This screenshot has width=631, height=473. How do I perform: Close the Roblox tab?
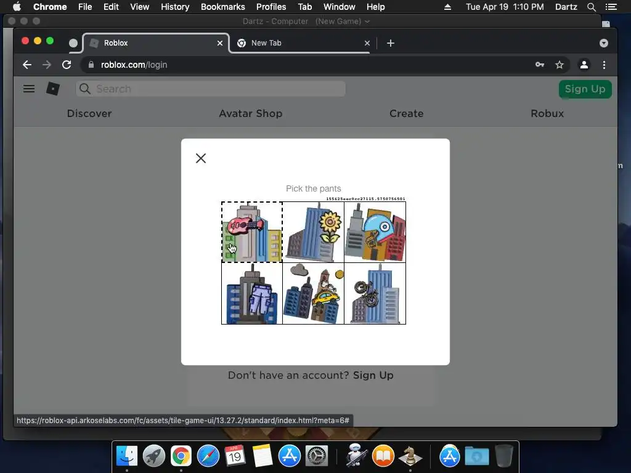(220, 43)
